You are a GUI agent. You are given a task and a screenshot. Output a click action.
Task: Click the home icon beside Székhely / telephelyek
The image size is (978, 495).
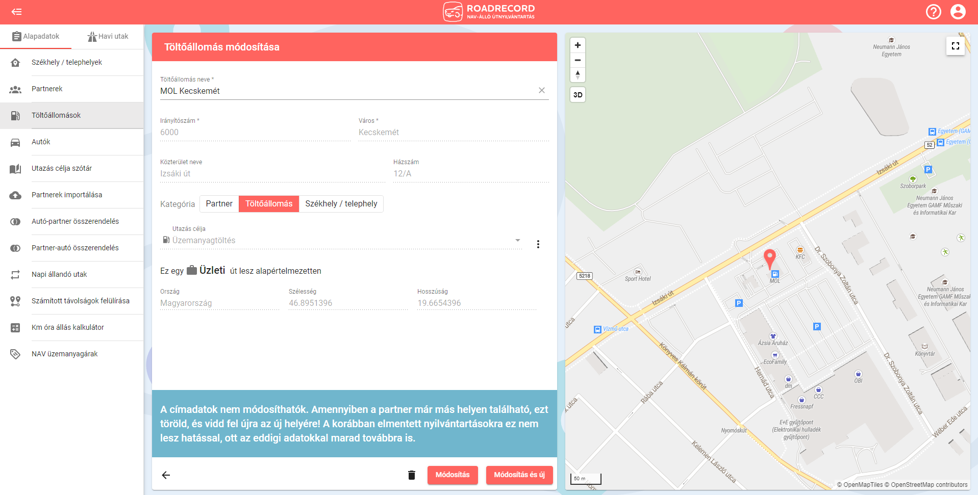click(x=15, y=63)
